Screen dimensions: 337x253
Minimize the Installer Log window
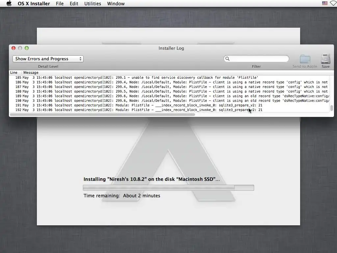20,48
